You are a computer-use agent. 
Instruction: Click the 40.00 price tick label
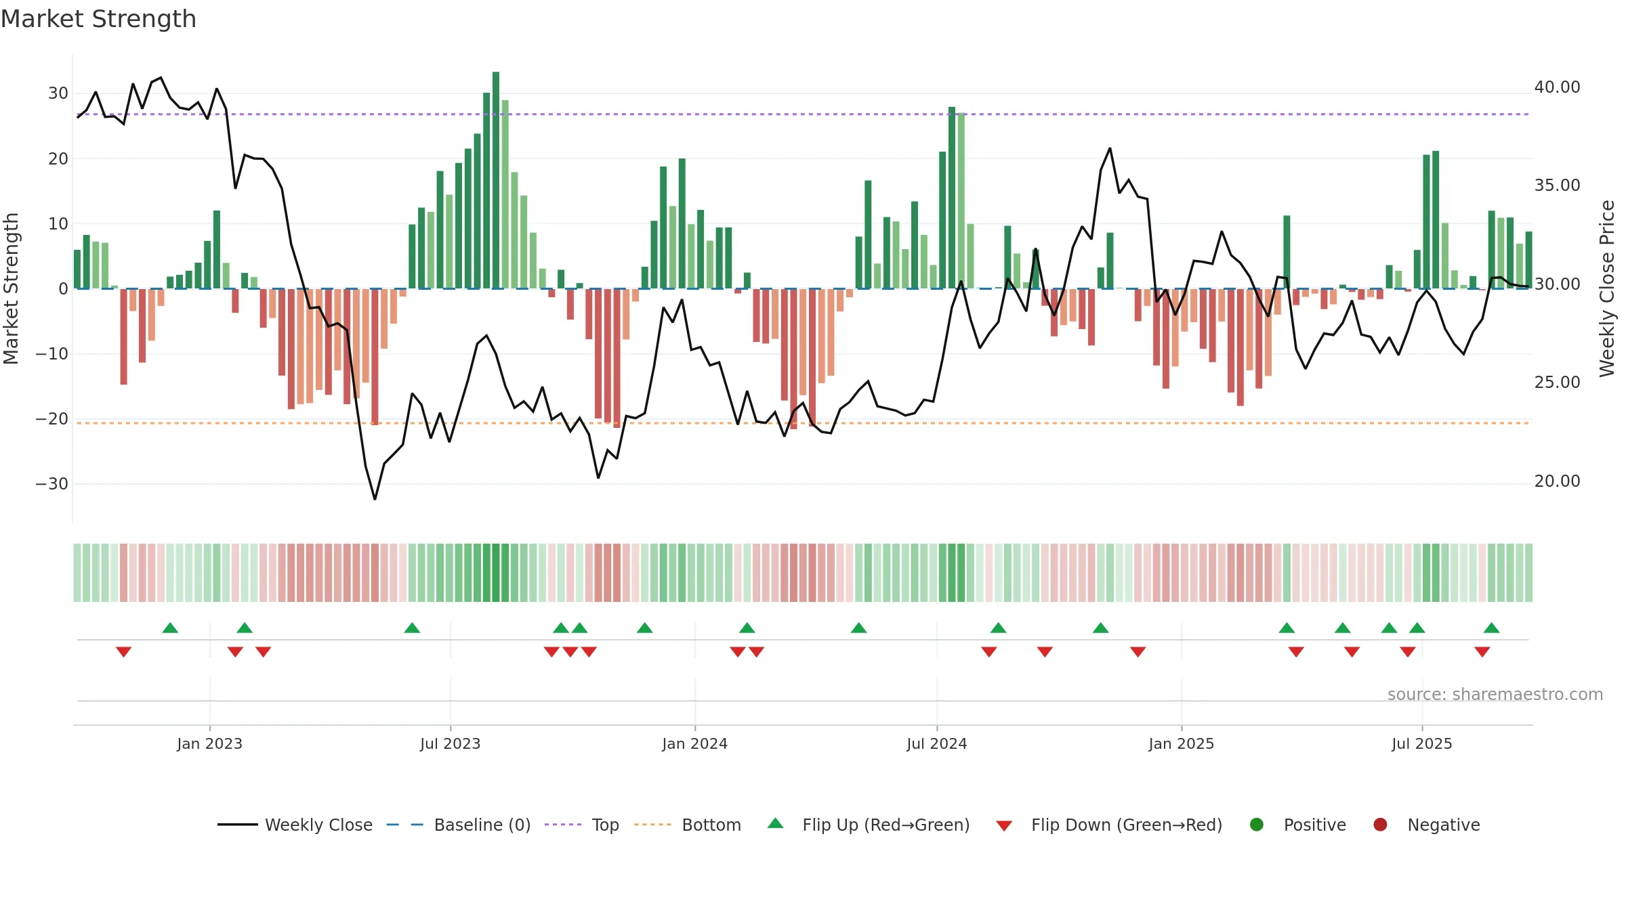[x=1557, y=87]
